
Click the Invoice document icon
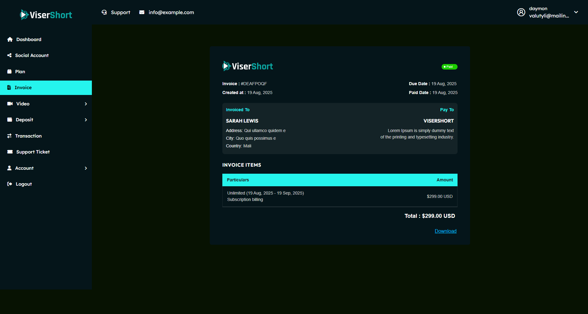point(9,88)
